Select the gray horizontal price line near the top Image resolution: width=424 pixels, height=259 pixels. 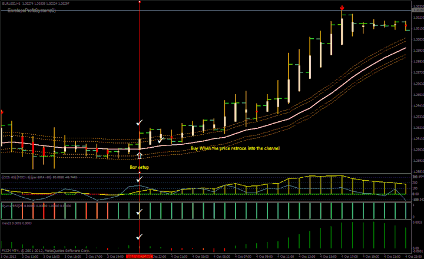206,11
